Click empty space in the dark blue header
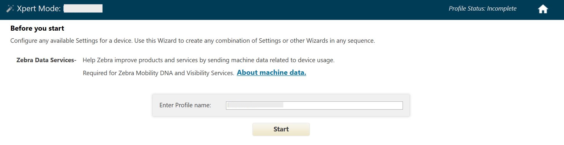This screenshot has height=145, width=564. (265, 9)
